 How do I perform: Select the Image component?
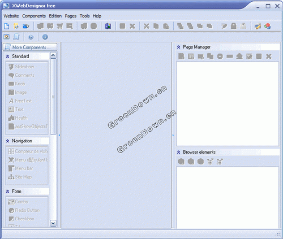(x=18, y=92)
